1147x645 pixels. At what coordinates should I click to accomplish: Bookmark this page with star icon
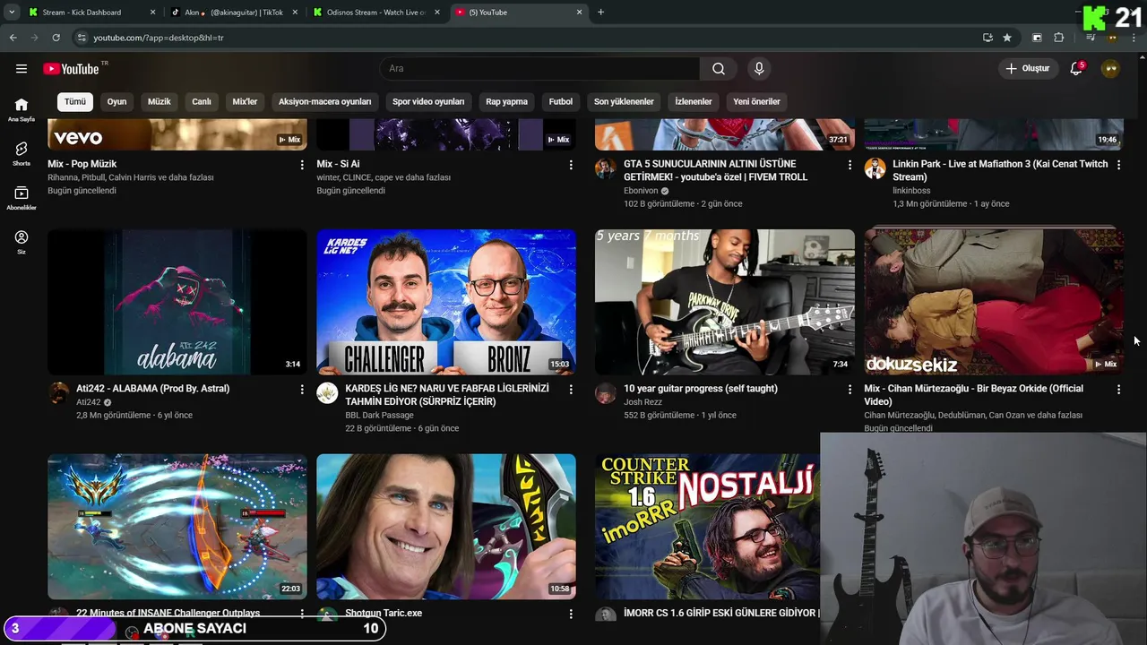click(1007, 38)
